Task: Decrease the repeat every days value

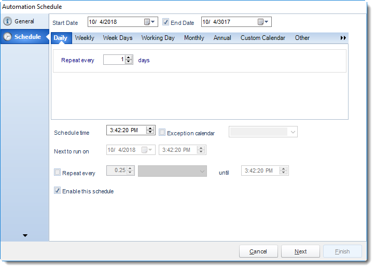Action: 129,62
